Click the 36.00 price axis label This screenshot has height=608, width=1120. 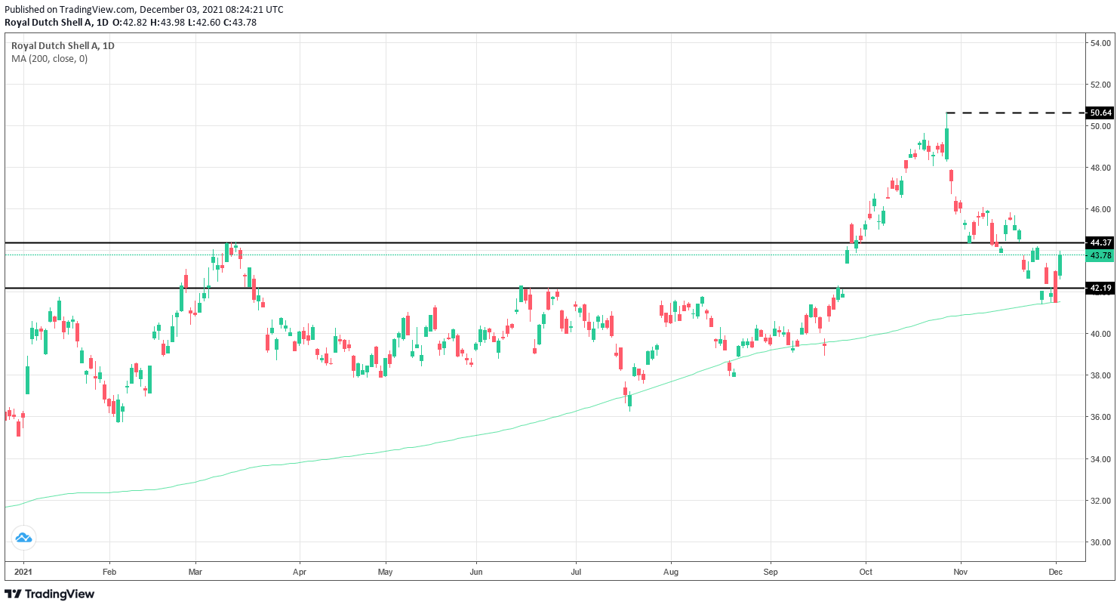(1101, 417)
